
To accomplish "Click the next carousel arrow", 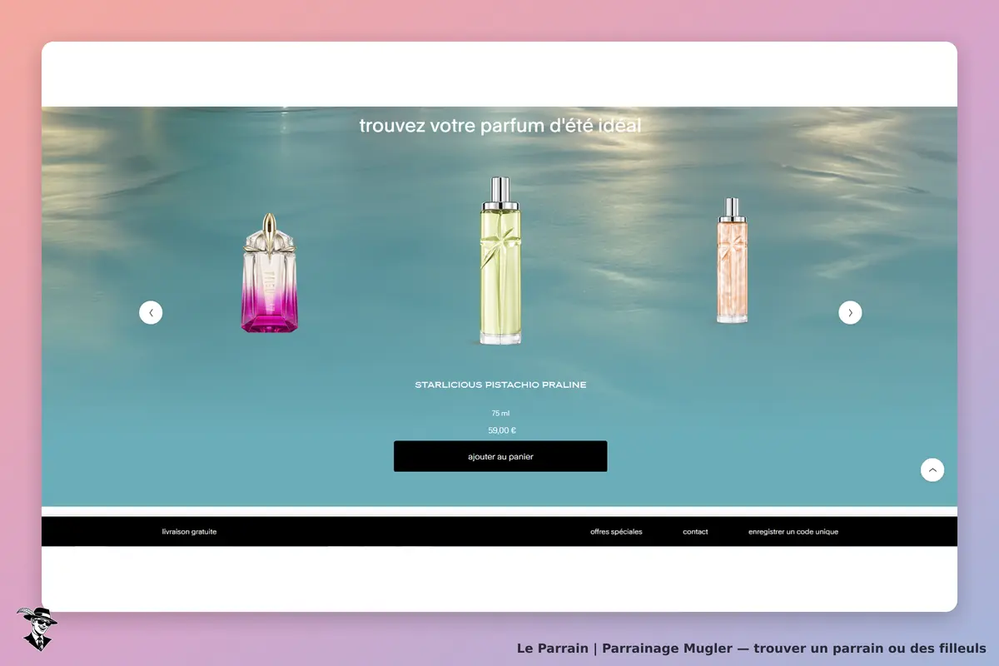I will pos(850,312).
